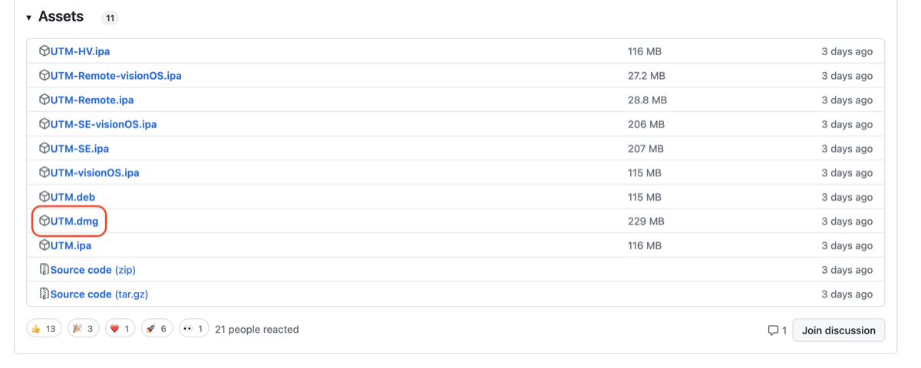This screenshot has height=368, width=921.
Task: Download UTM-SE-visionOS.ipa asset
Action: [x=104, y=124]
